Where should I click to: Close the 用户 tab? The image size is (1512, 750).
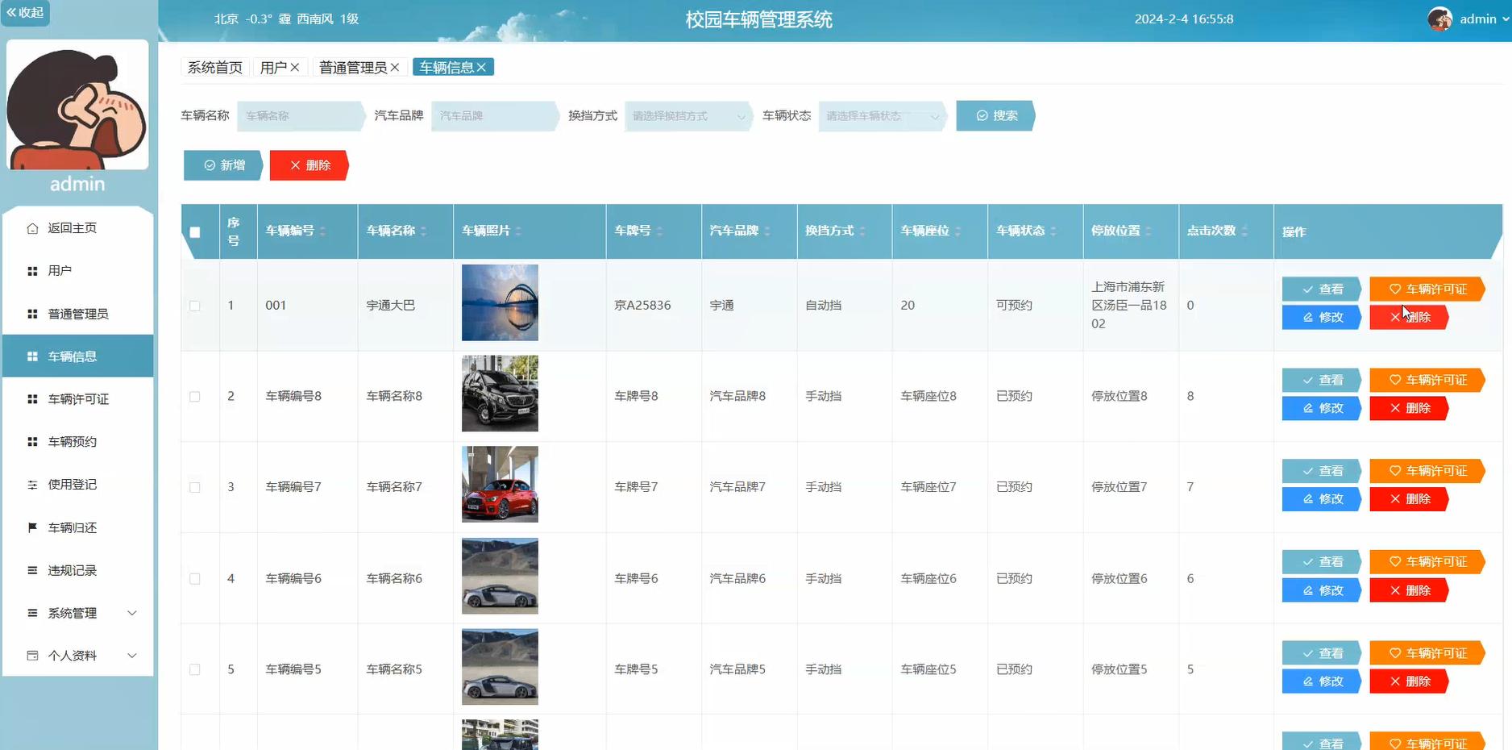point(295,67)
